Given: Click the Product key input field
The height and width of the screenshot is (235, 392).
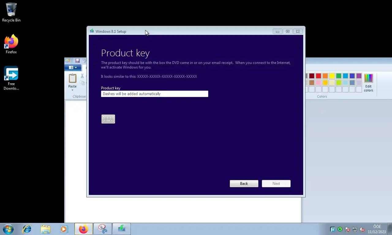Looking at the screenshot, I should 155,94.
